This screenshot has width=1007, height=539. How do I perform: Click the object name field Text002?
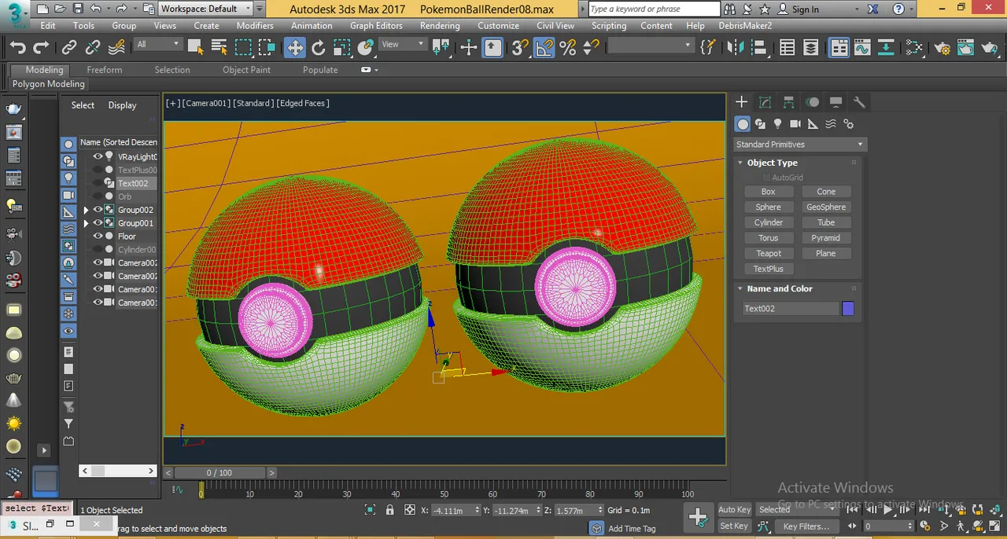[791, 309]
